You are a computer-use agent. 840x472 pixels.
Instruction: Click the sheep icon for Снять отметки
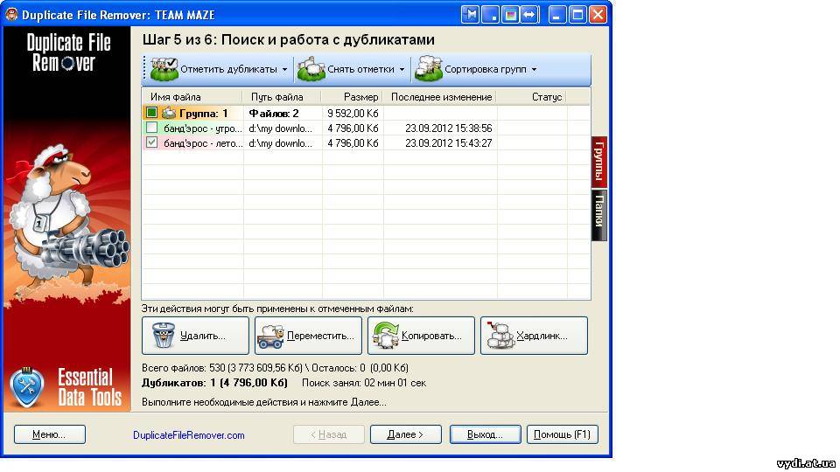click(311, 69)
